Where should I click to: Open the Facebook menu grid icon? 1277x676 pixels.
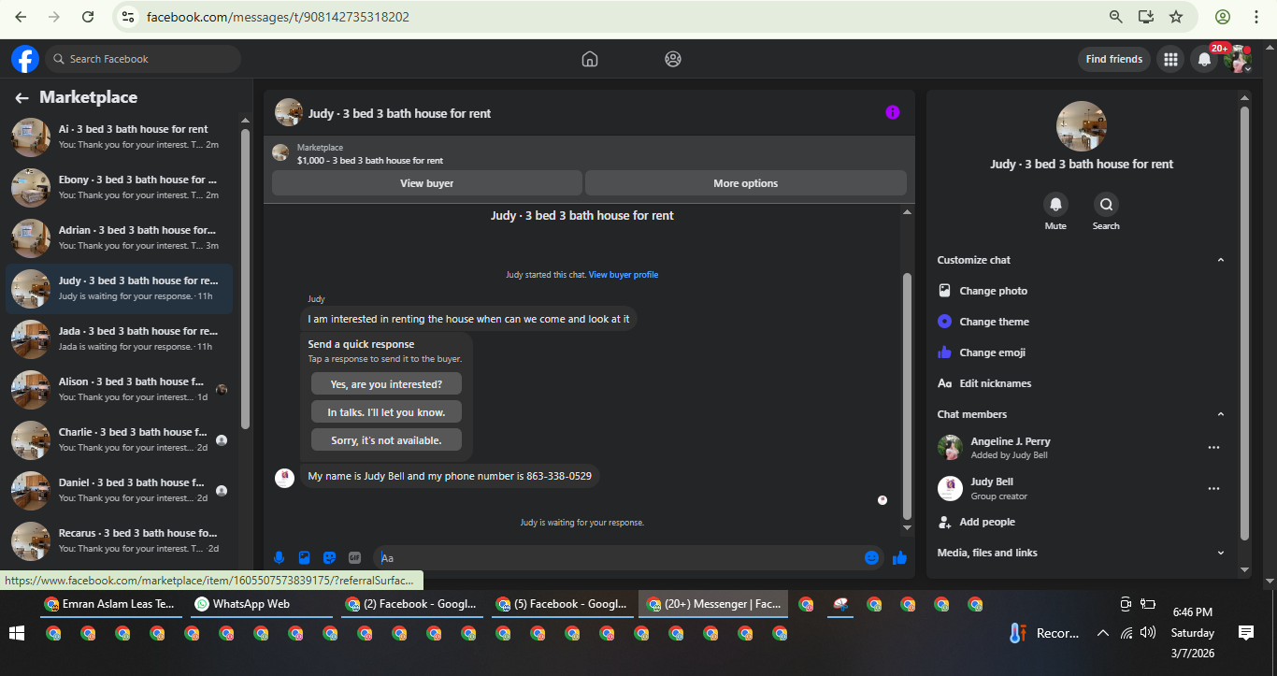tap(1169, 59)
